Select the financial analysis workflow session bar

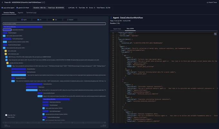coord(54,24)
